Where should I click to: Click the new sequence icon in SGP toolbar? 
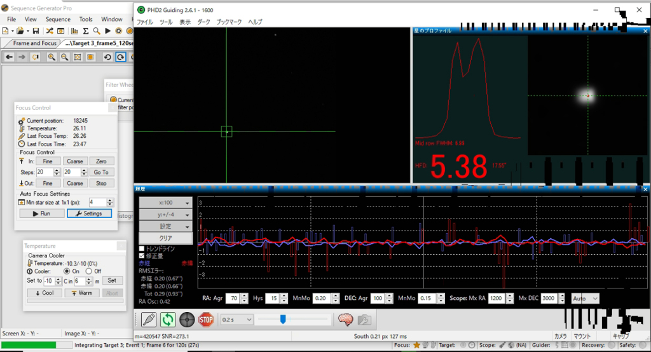5,30
